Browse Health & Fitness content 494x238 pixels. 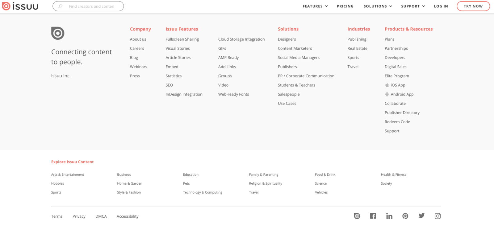[x=394, y=174]
